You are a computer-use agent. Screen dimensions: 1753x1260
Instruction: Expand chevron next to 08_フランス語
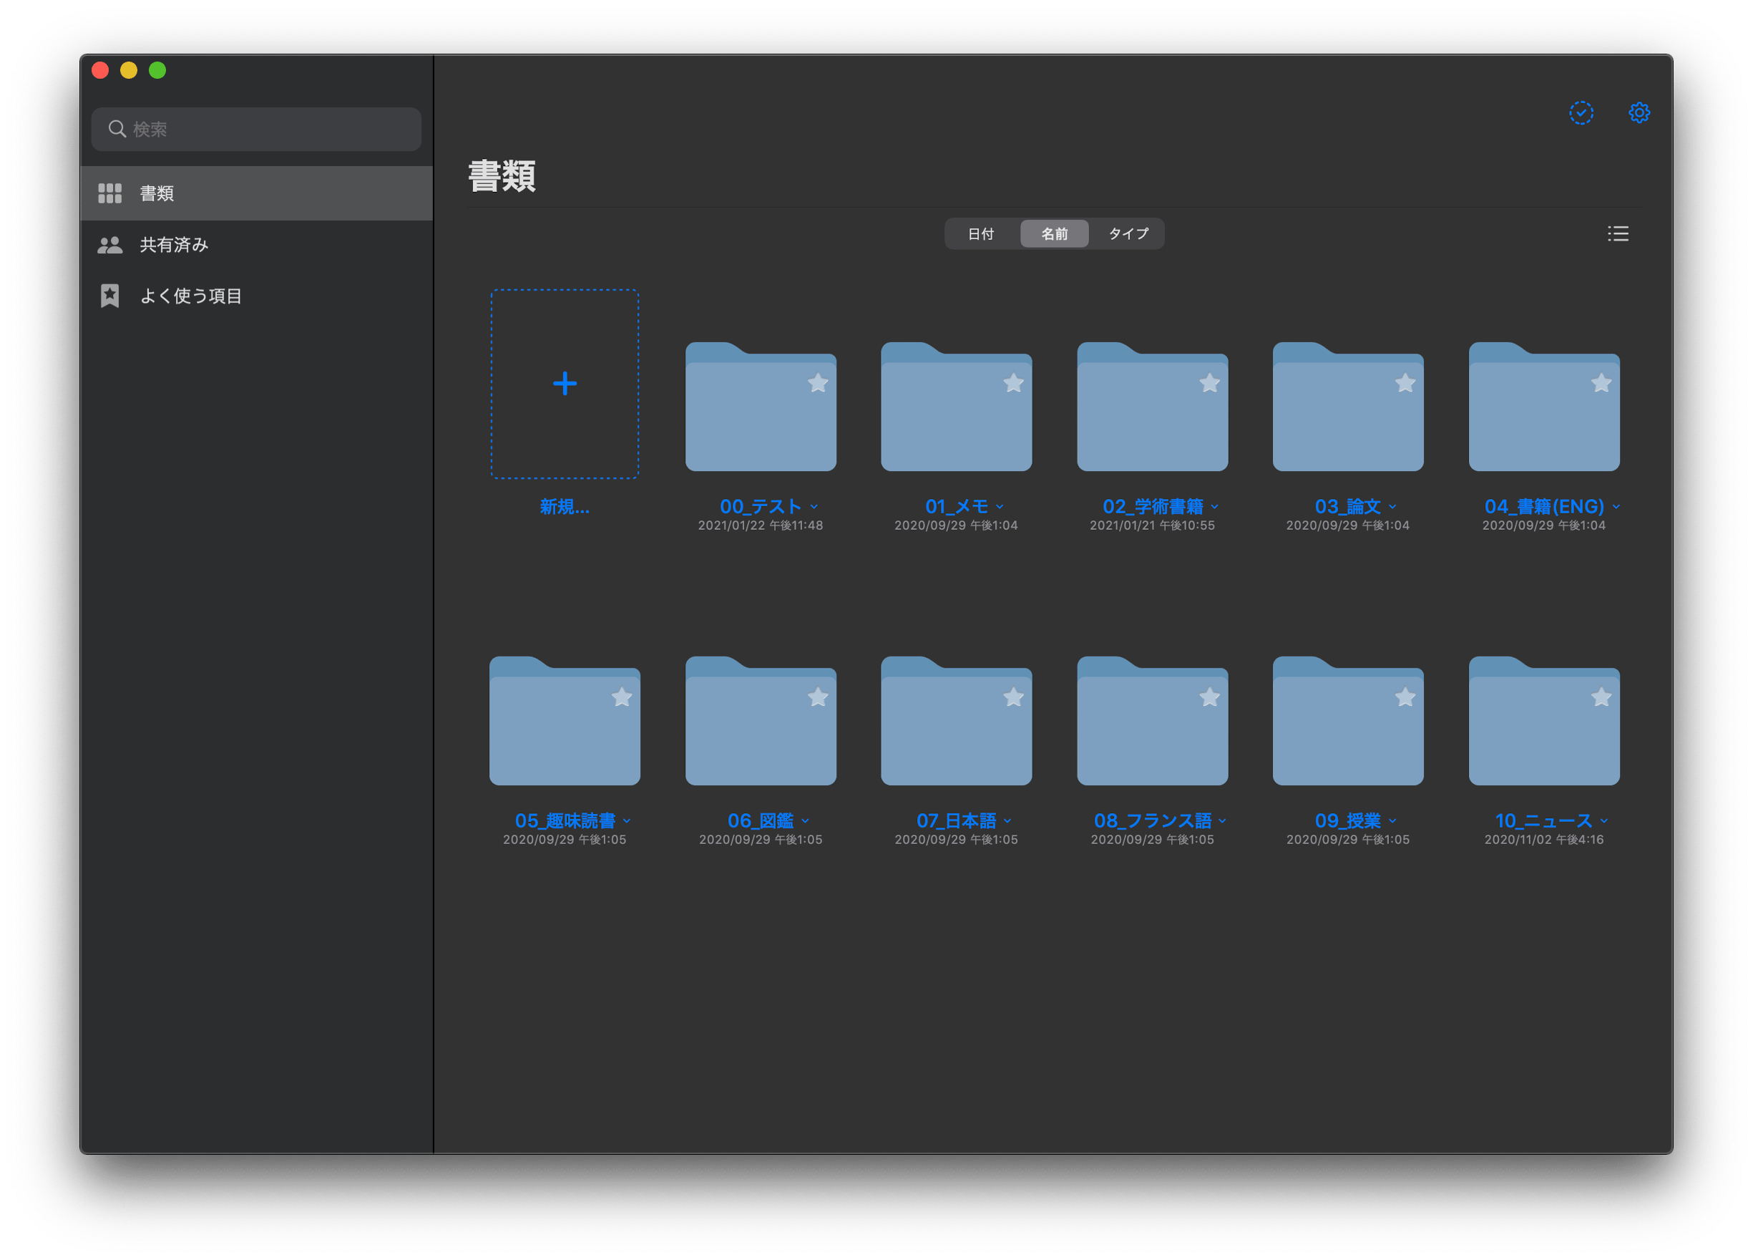1222,820
